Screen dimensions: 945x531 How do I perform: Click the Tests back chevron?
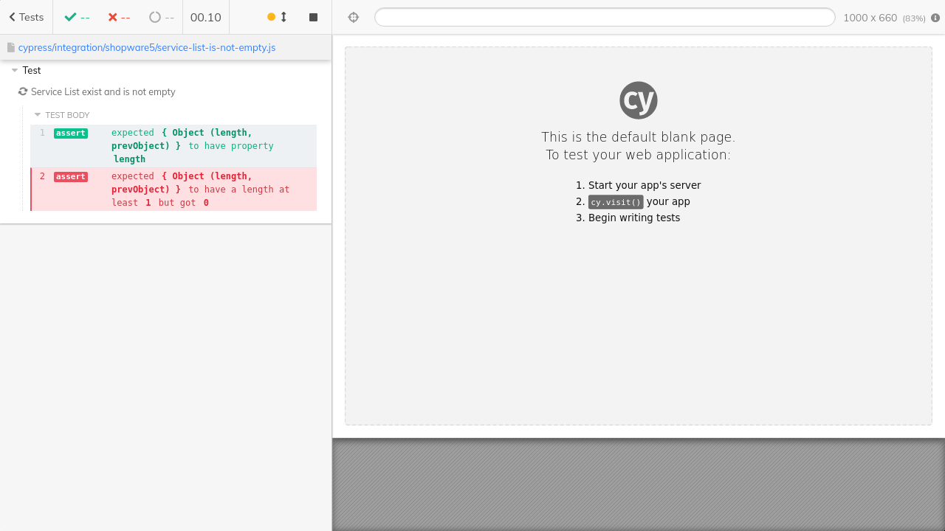(x=13, y=17)
